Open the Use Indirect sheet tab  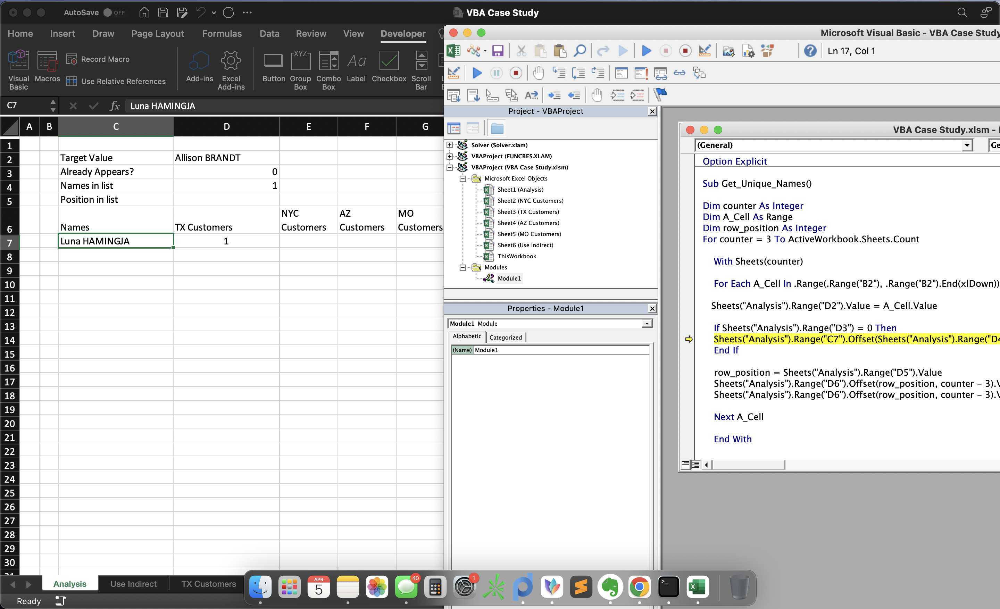[133, 584]
